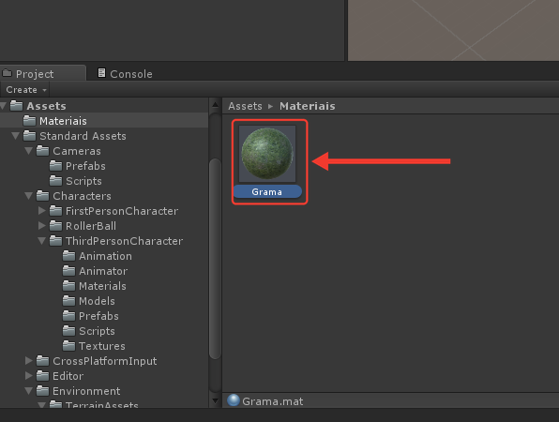Screen dimensions: 559x422
Task: Select the ThirdPersonCharacter folder
Action: tap(124, 241)
